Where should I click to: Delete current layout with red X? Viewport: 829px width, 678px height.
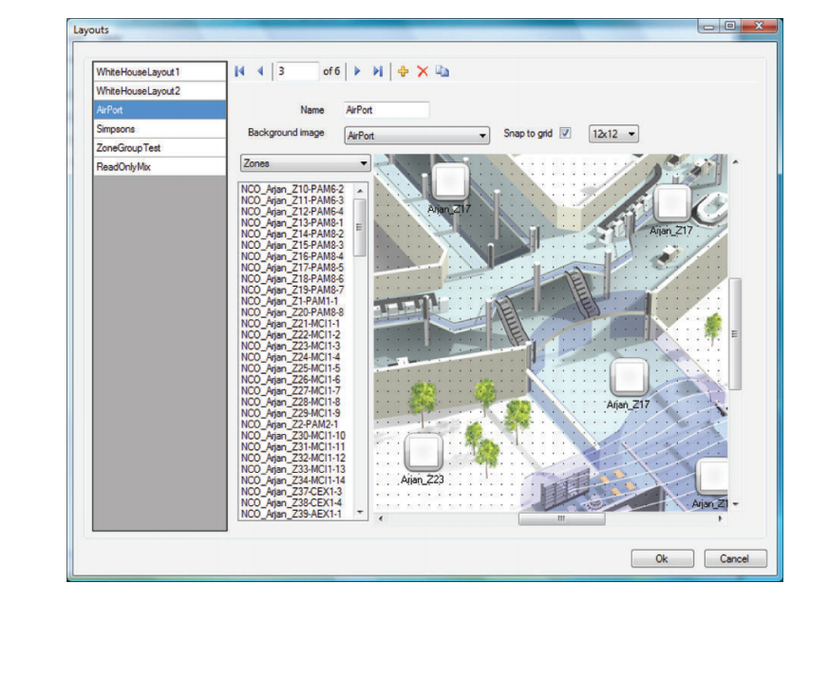pyautogui.click(x=423, y=71)
